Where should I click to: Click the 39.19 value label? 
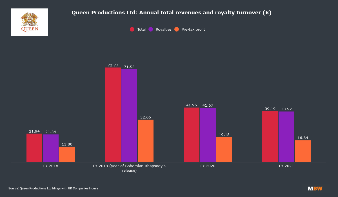270,109
